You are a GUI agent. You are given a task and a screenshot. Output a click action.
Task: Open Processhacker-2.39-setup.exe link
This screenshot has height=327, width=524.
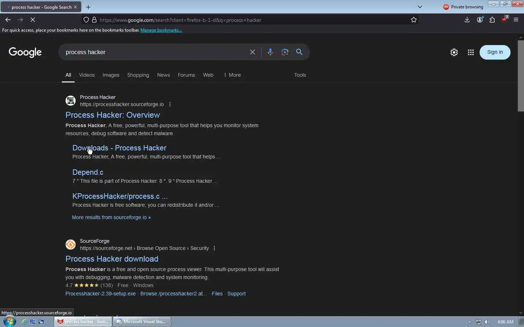[x=100, y=294]
